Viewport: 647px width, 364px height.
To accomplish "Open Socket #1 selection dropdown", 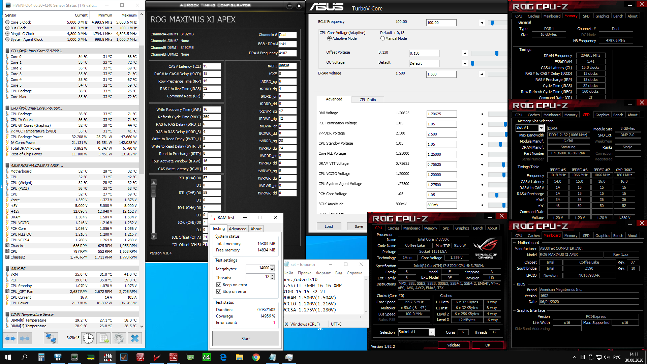I will (431, 332).
